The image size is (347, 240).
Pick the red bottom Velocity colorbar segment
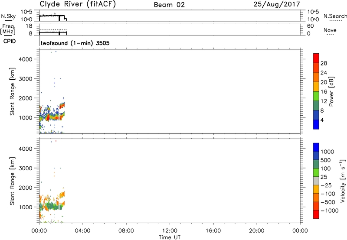click(x=316, y=214)
